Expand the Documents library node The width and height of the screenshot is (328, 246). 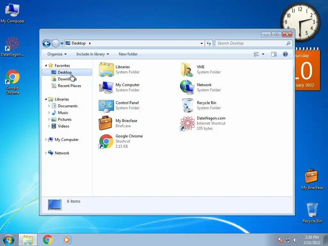49,106
